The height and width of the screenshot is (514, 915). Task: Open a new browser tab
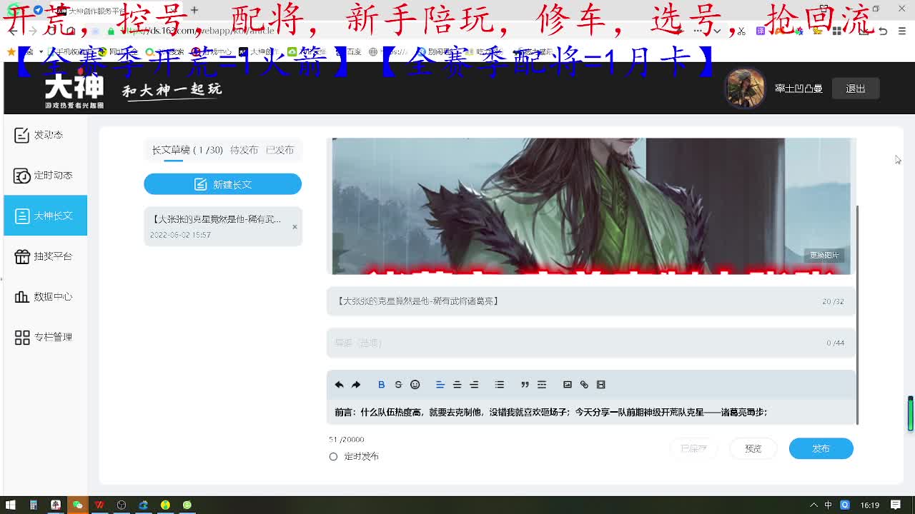pyautogui.click(x=194, y=10)
